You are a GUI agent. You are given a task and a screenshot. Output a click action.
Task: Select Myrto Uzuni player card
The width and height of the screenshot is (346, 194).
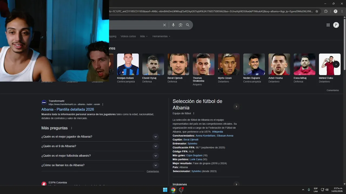(229, 68)
